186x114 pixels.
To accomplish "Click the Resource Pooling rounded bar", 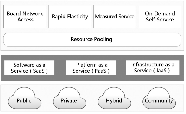I will click(x=92, y=40).
